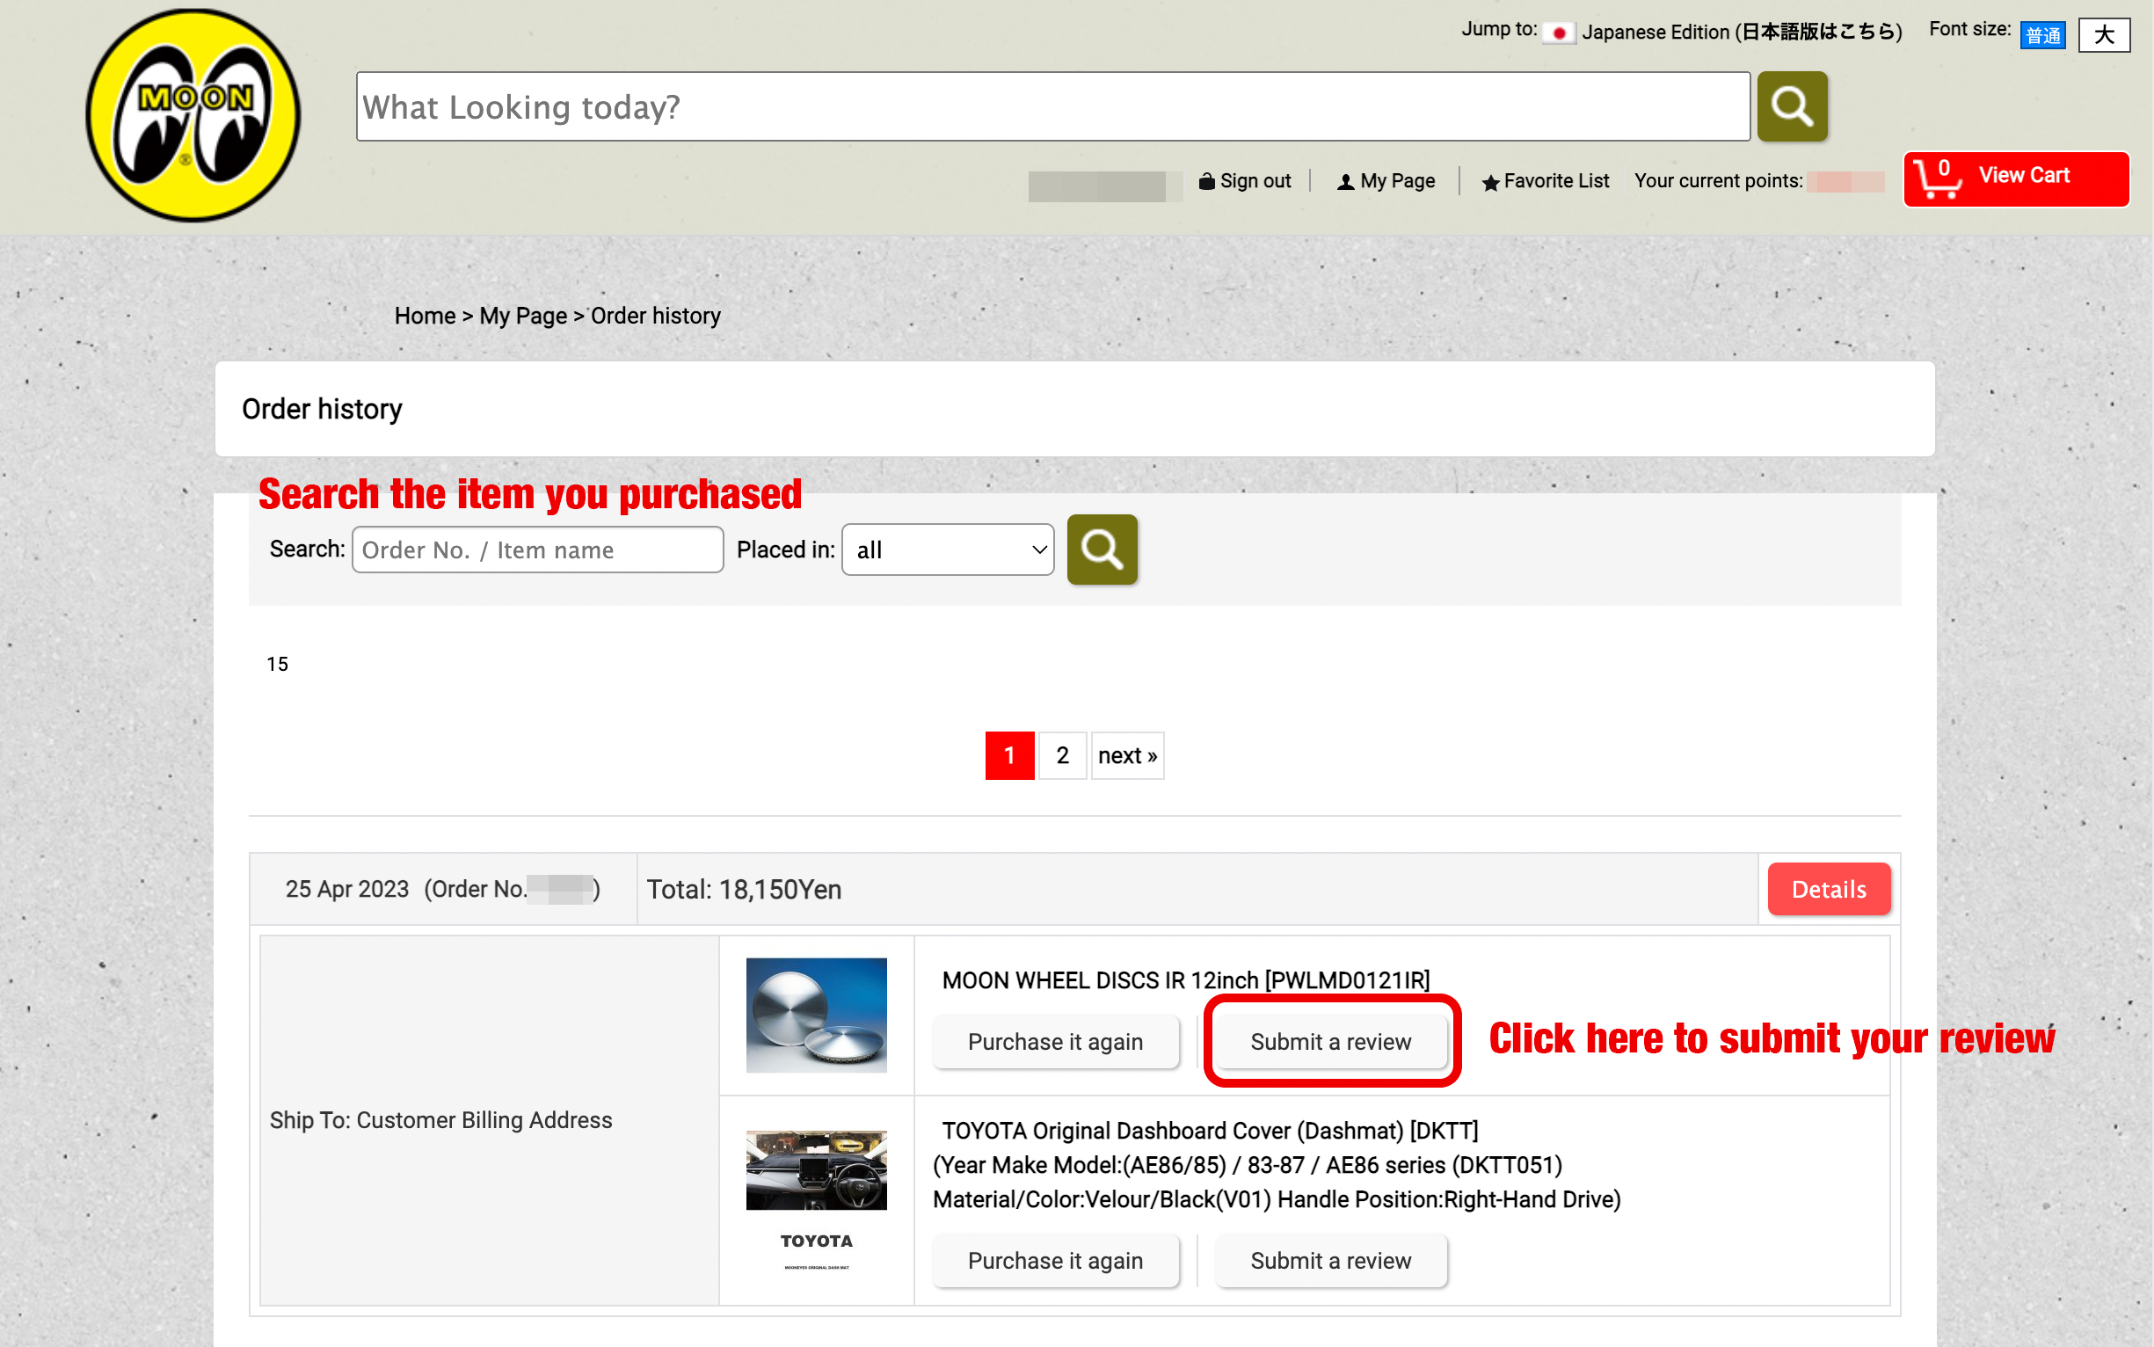
Task: Click the Order No. / Item name field
Action: click(537, 550)
